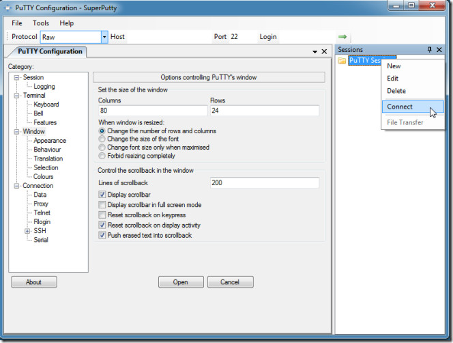Select Keyboard in category tree
This screenshot has height=343, width=453.
point(46,105)
